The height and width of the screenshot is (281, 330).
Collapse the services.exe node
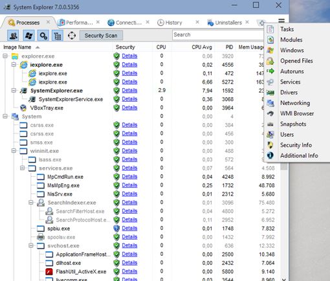[x=23, y=168]
